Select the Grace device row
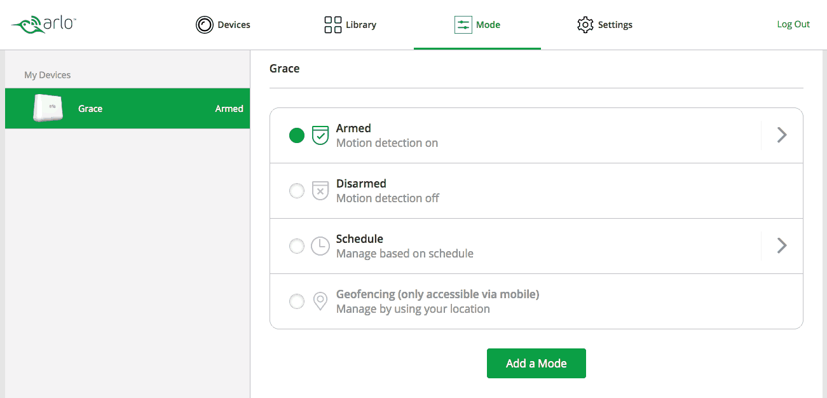Screen dimensions: 827x398 (x=127, y=109)
